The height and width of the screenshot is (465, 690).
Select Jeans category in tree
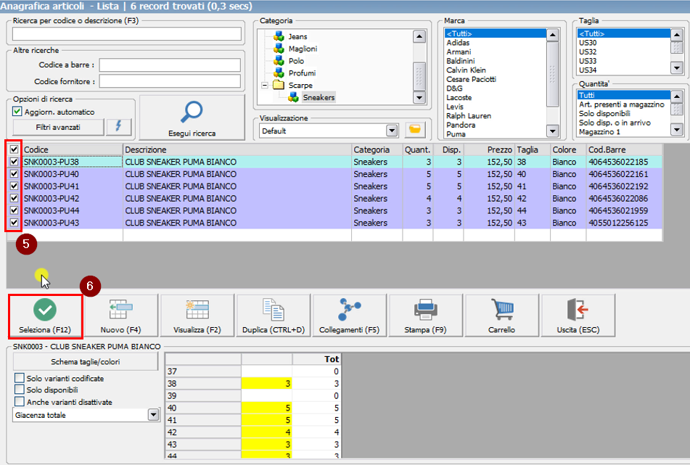tap(298, 36)
